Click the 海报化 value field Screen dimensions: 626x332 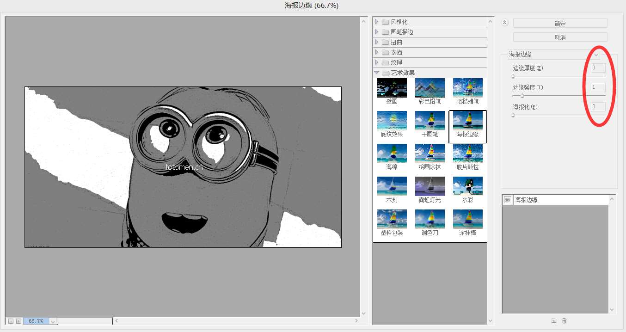[598, 107]
